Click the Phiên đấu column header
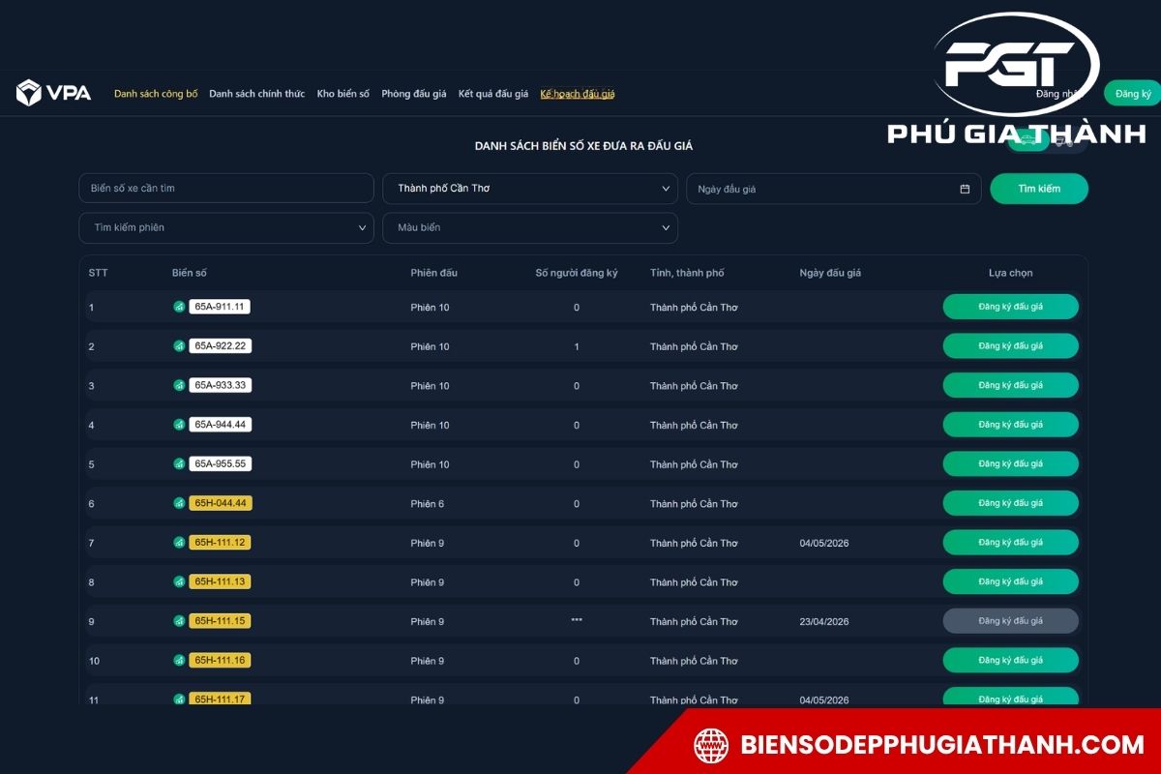This screenshot has height=774, width=1161. [x=434, y=273]
